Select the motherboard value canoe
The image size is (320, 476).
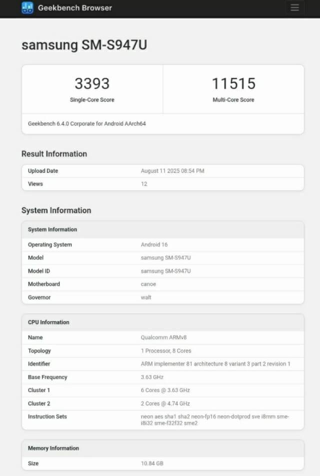point(148,284)
